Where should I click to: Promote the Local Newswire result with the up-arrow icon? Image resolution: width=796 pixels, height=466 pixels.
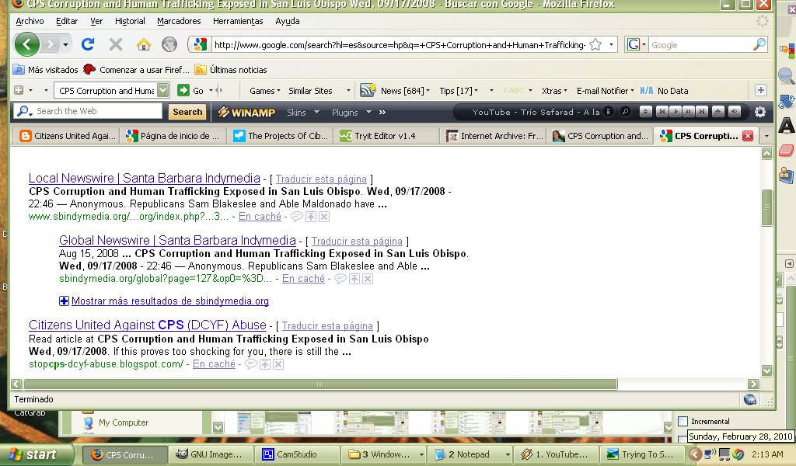pyautogui.click(x=311, y=217)
